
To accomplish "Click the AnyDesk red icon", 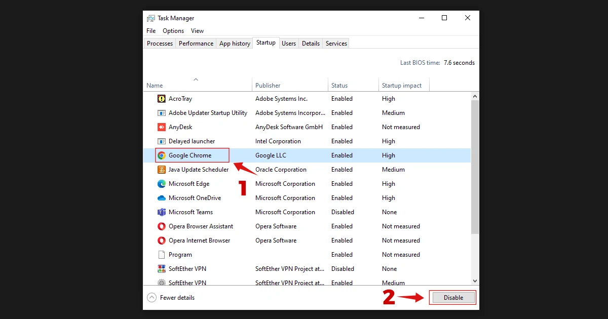I will coord(162,127).
